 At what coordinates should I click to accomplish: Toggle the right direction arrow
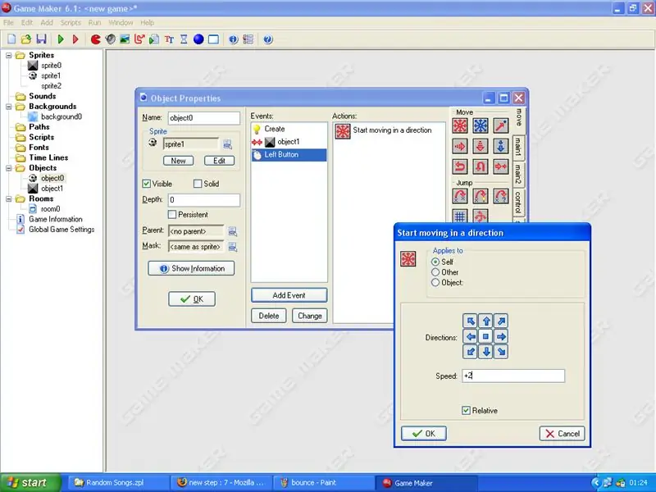tap(501, 336)
